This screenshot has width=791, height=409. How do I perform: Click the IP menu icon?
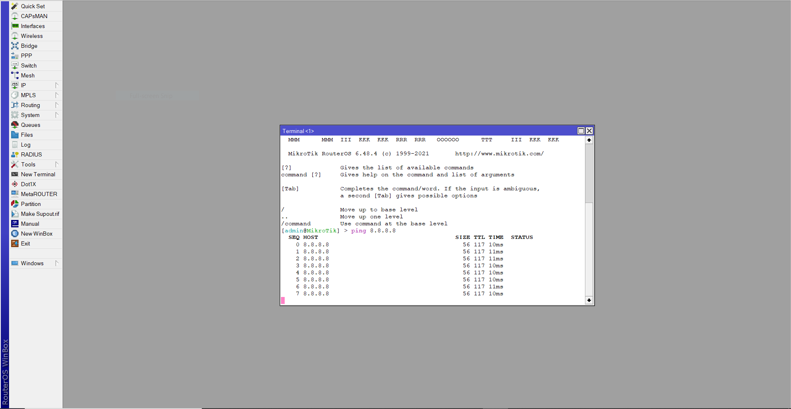(15, 85)
